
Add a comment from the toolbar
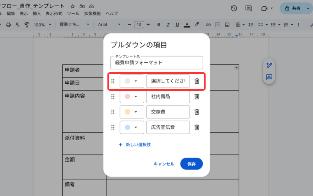pyautogui.click(x=217, y=25)
